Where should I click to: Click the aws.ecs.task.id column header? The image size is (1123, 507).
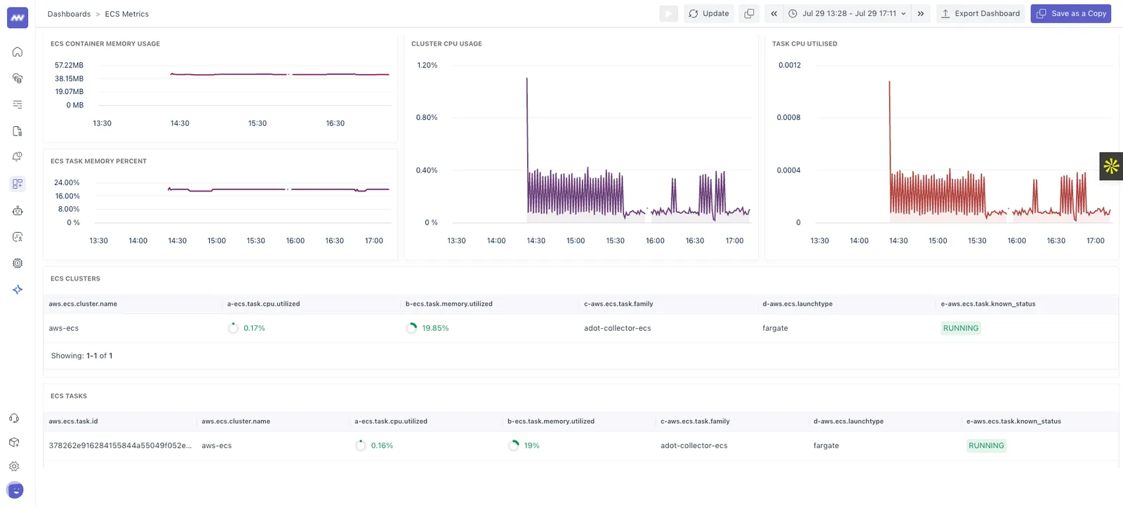tap(73, 421)
